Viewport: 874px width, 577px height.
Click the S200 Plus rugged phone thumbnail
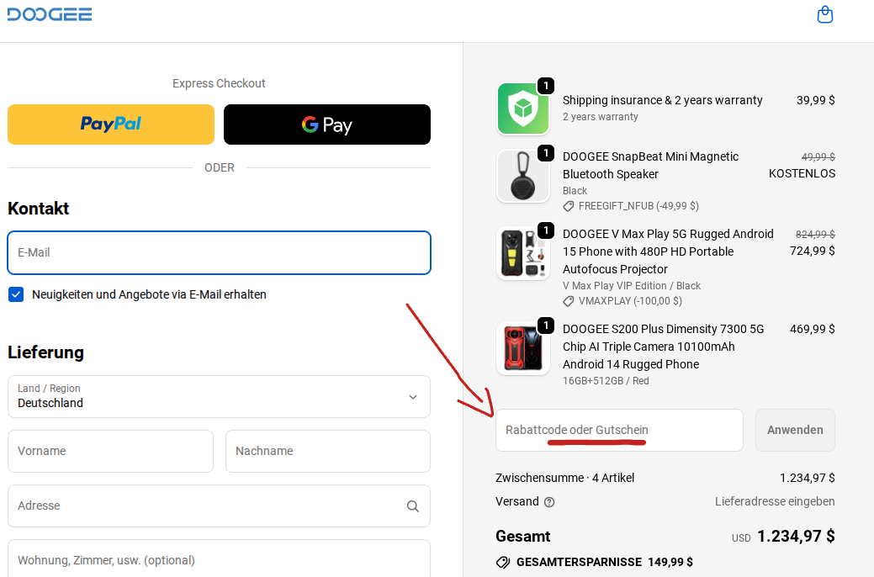click(523, 347)
